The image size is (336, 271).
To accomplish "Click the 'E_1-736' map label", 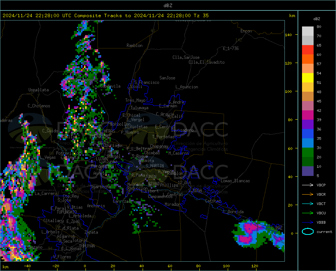I will [x=231, y=48].
